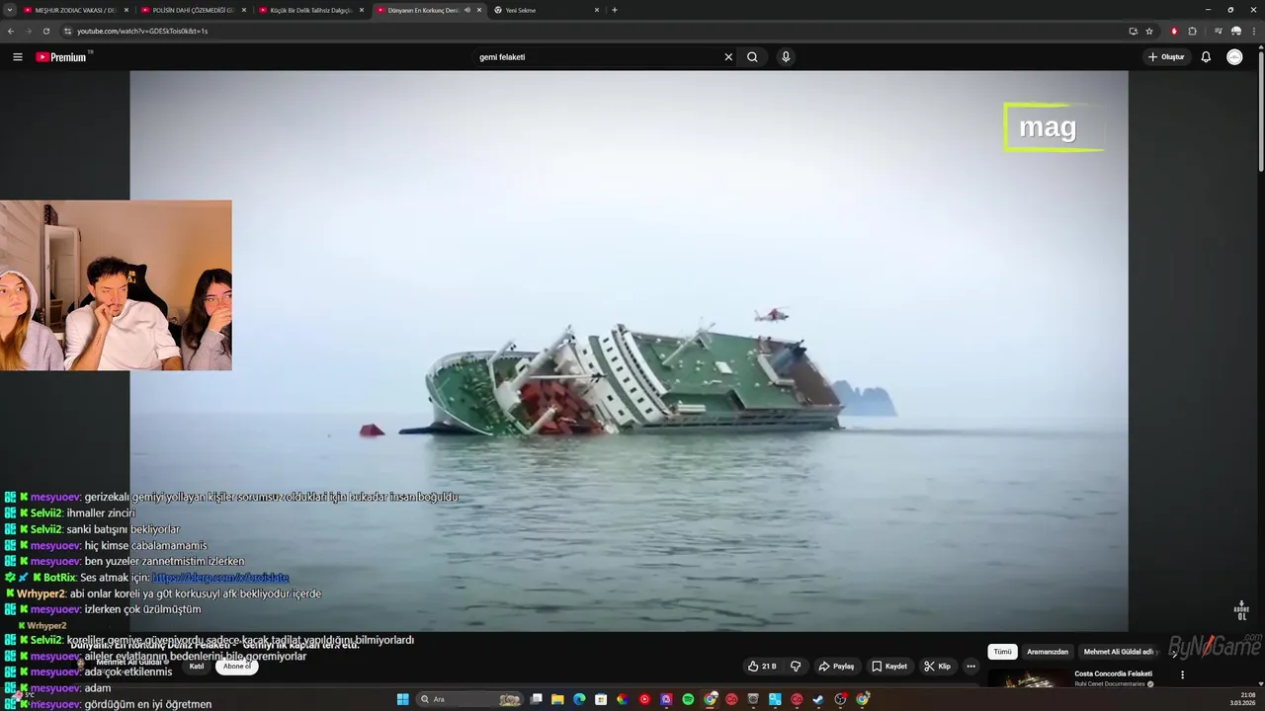Open Chrome three-dot menu
Image resolution: width=1265 pixels, height=711 pixels.
pos(1252,31)
